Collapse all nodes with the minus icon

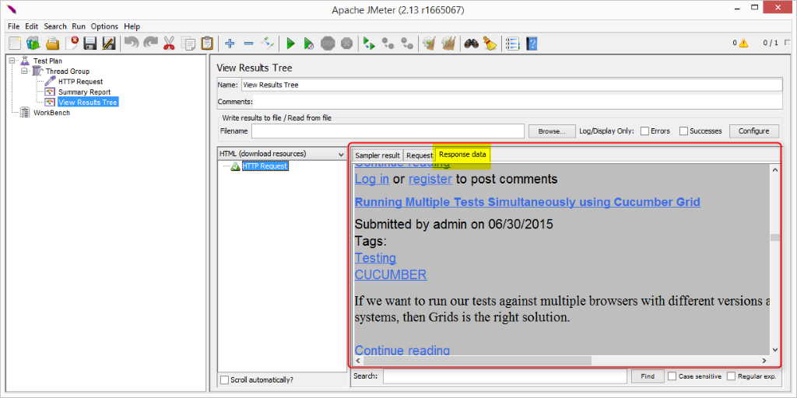click(x=248, y=44)
